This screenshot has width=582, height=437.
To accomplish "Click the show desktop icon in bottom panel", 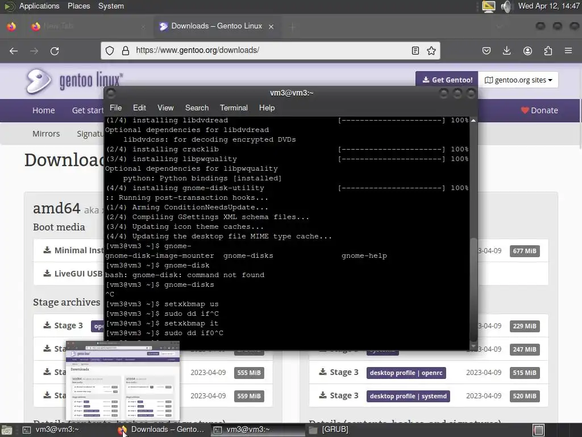I will [6, 430].
